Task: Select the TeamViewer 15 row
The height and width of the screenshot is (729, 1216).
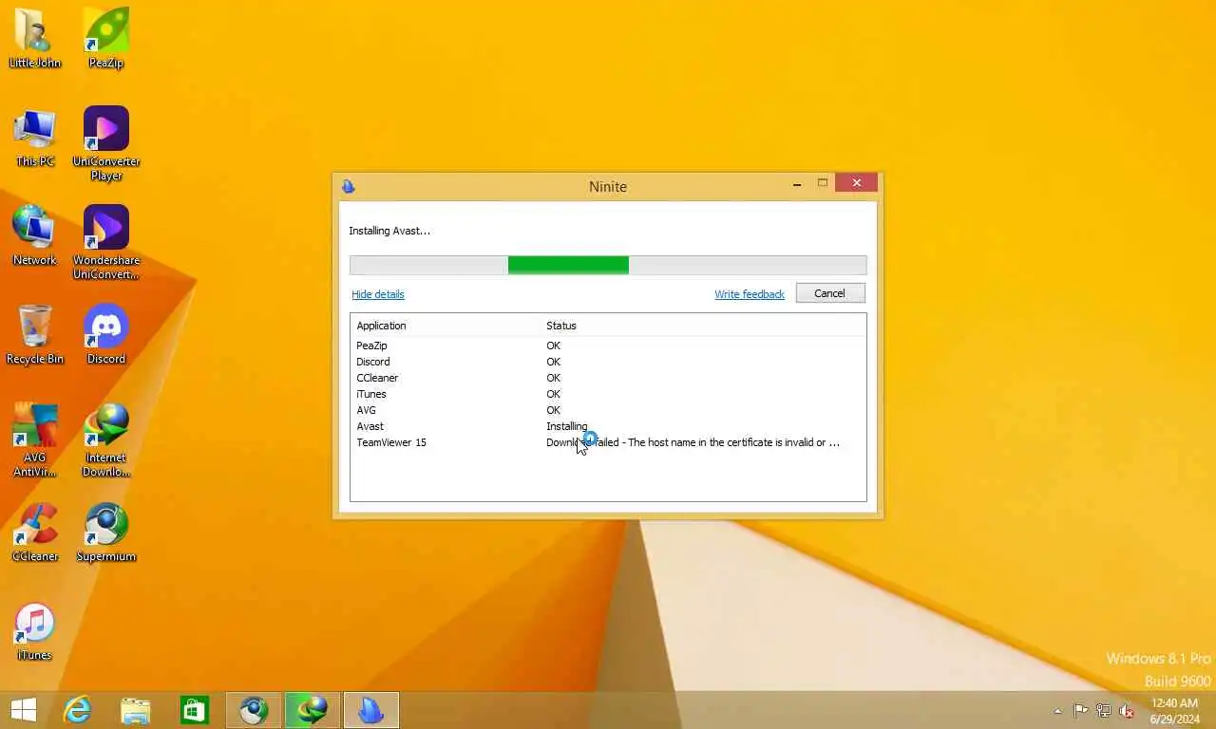Action: (608, 442)
